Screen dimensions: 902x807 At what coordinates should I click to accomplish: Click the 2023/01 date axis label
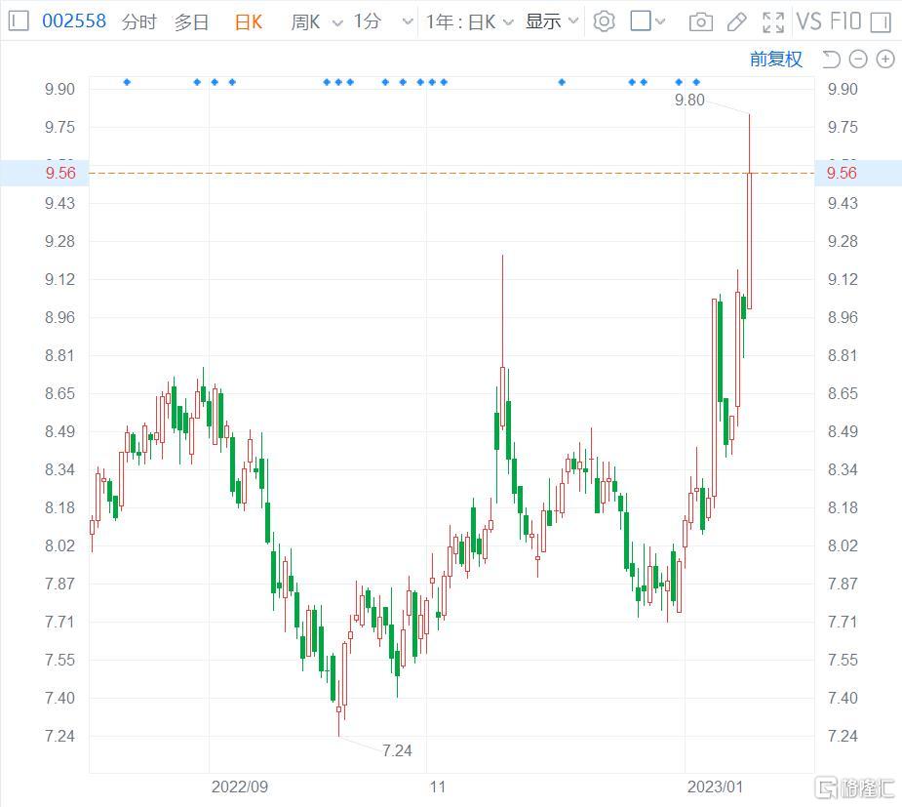coord(715,787)
